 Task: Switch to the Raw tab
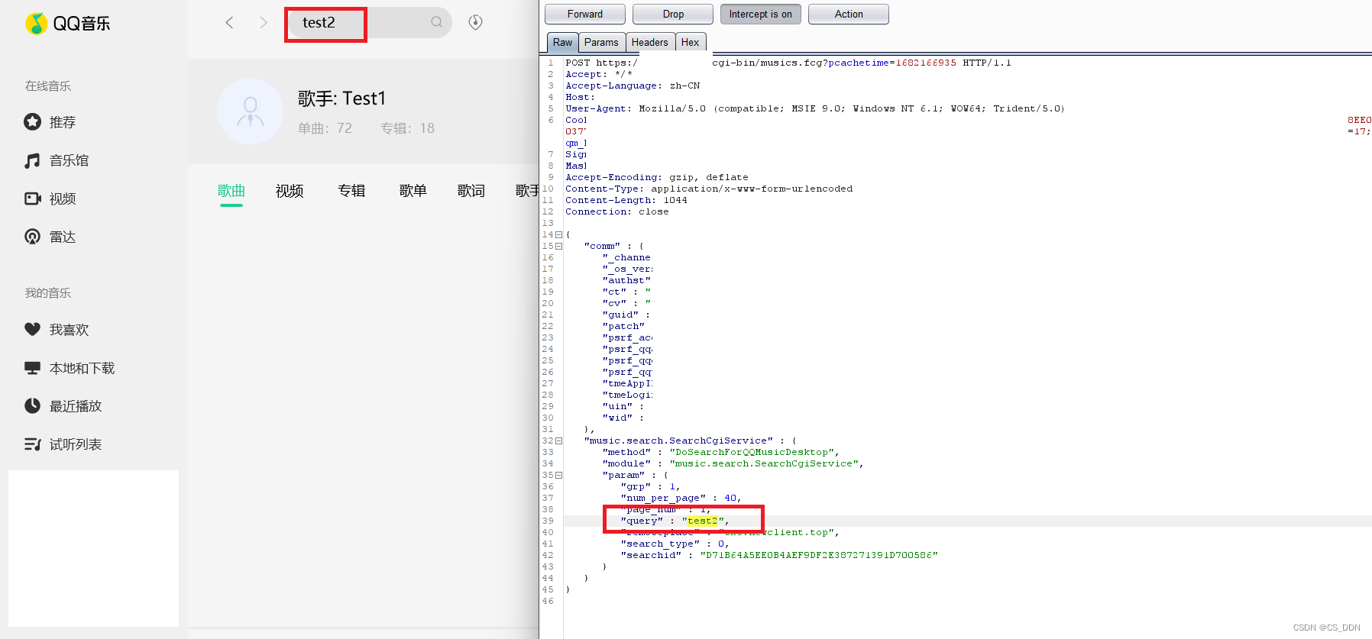[x=562, y=42]
